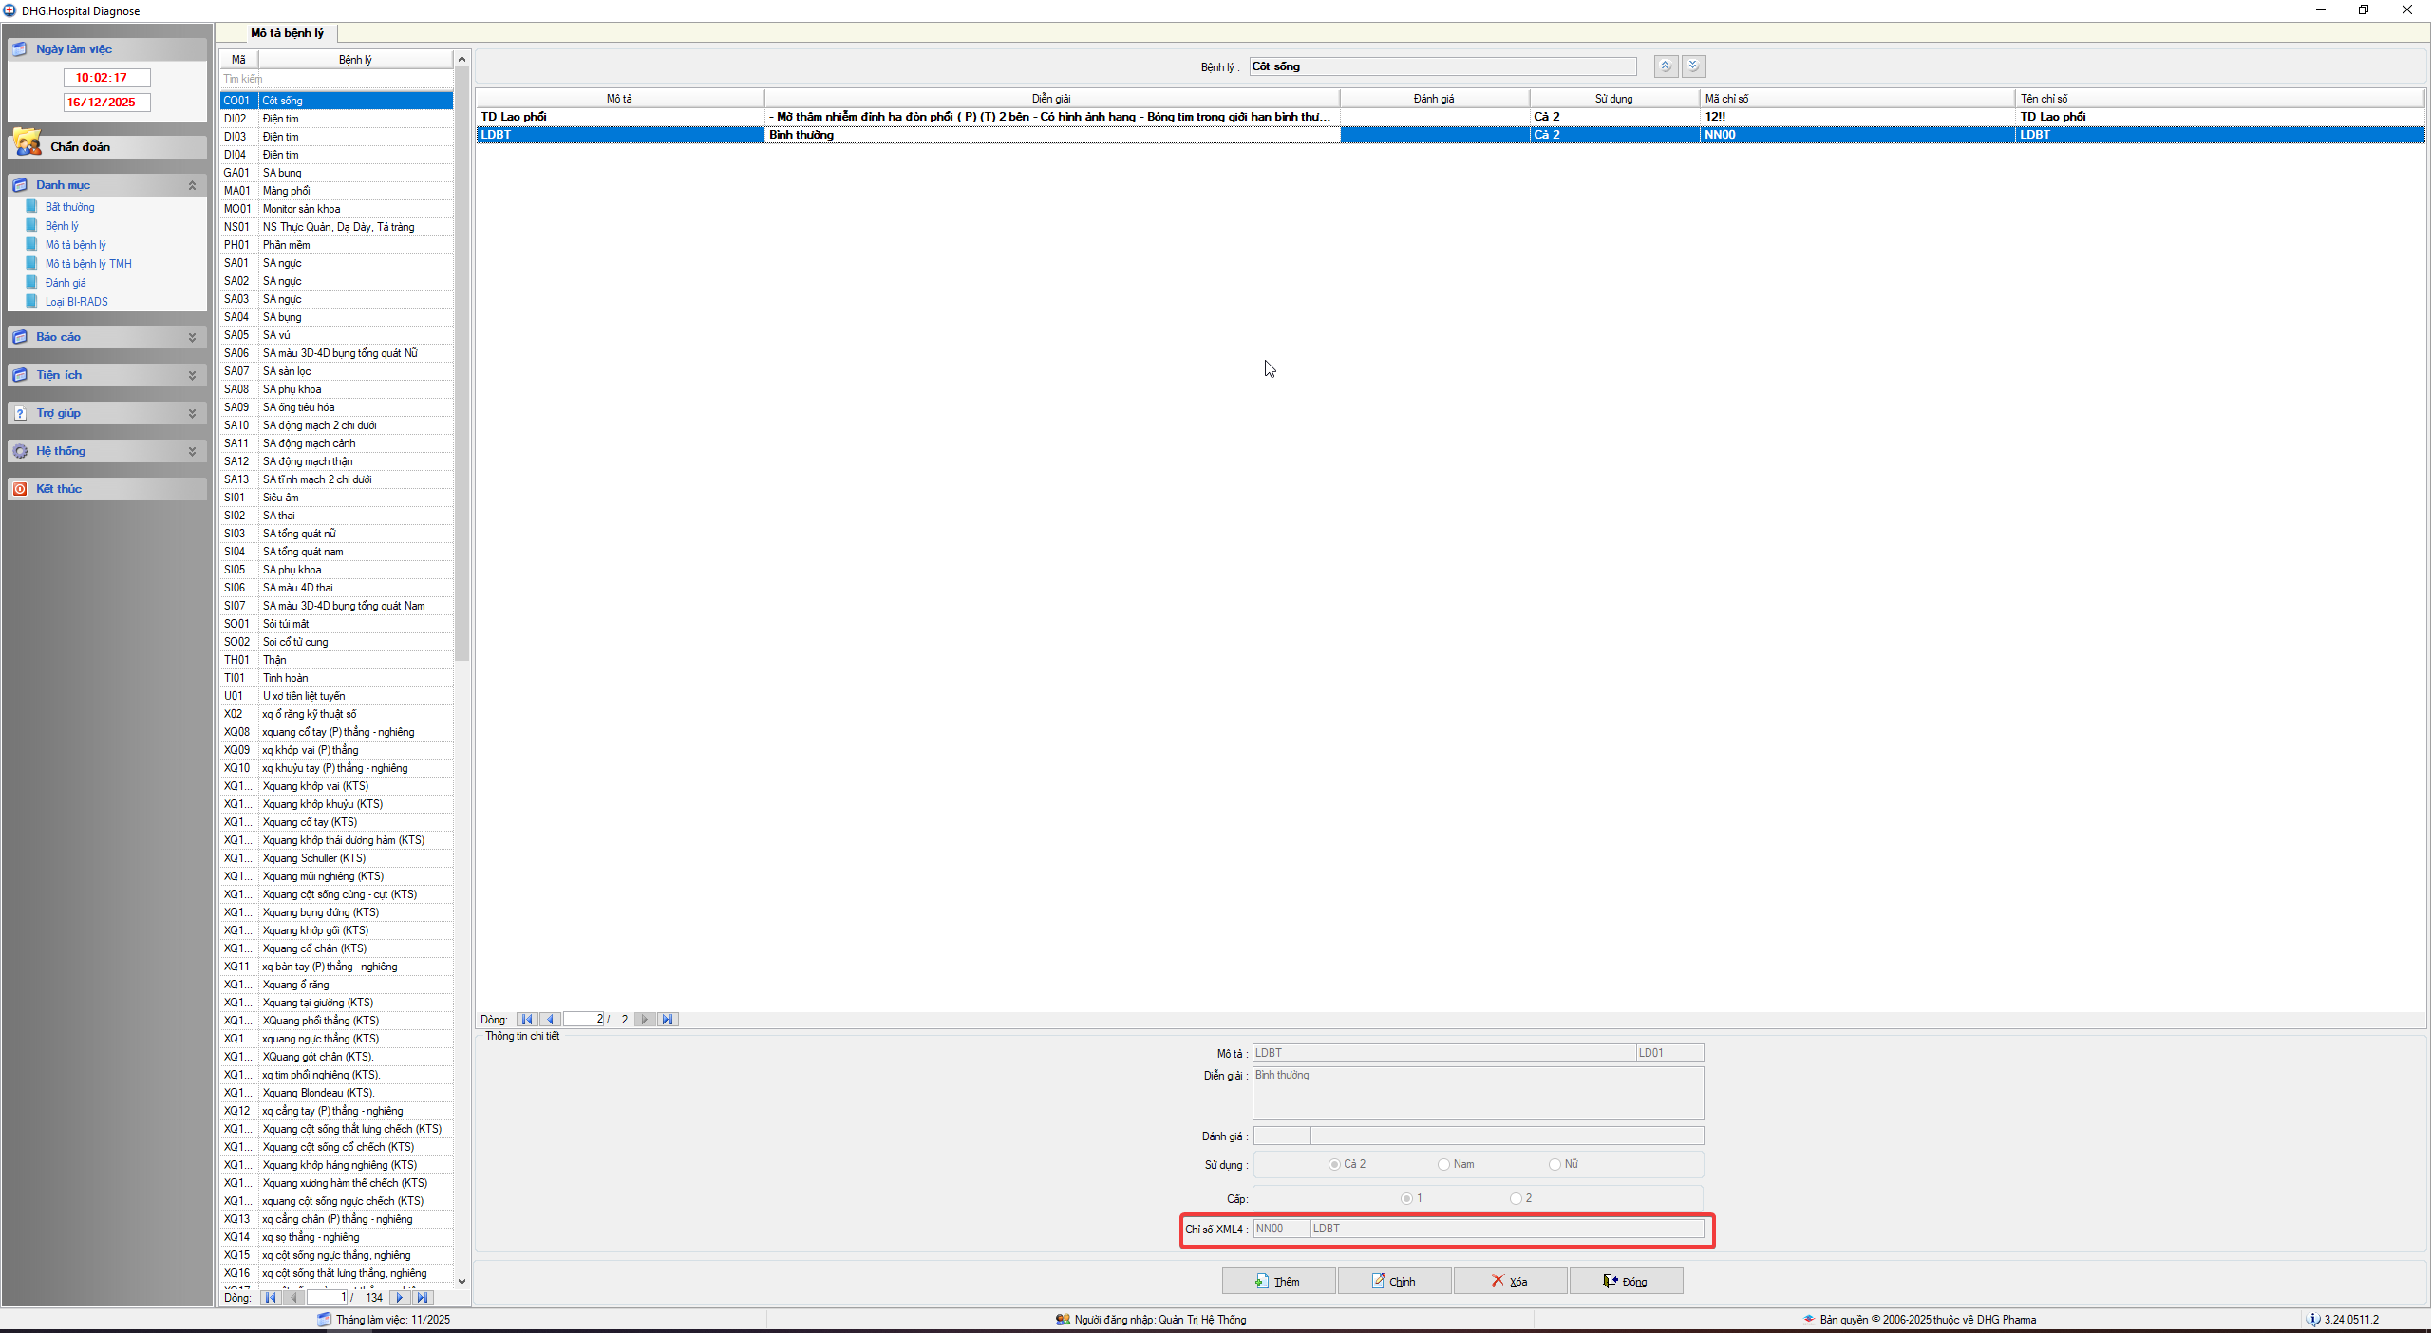The image size is (2431, 1333).
Task: Expand the Báo cáo sidebar section
Action: click(x=192, y=337)
